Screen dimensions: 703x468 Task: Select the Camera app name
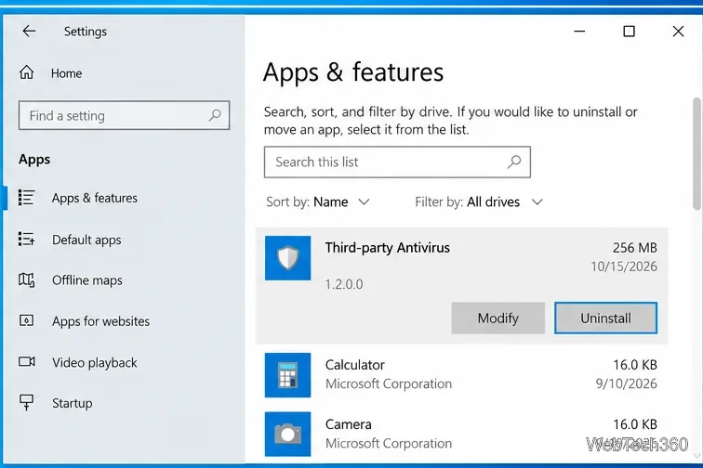tap(349, 424)
